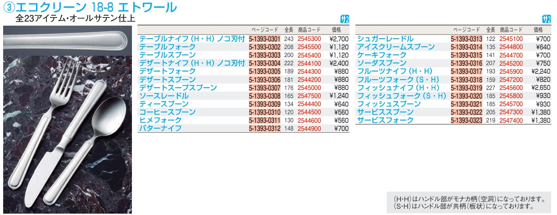Screen dimensions: 557x215
Task: Click page code 5-1393-0308
Action: pos(265,96)
